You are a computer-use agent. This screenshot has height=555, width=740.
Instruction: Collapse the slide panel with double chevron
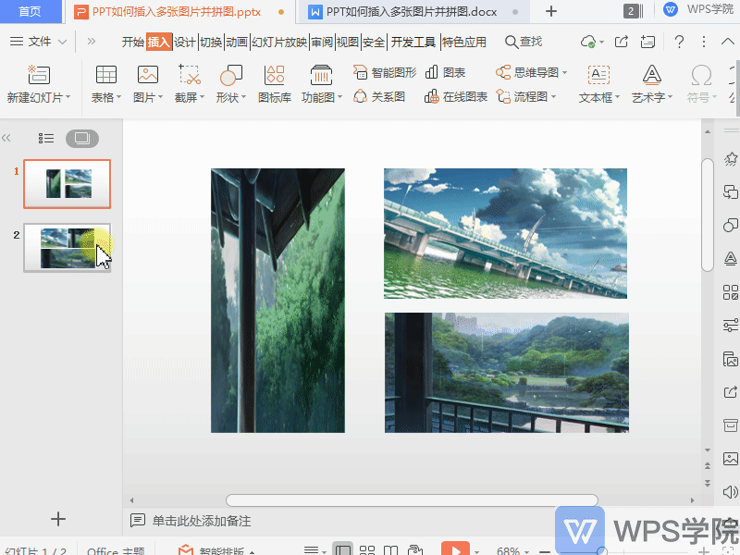7,138
